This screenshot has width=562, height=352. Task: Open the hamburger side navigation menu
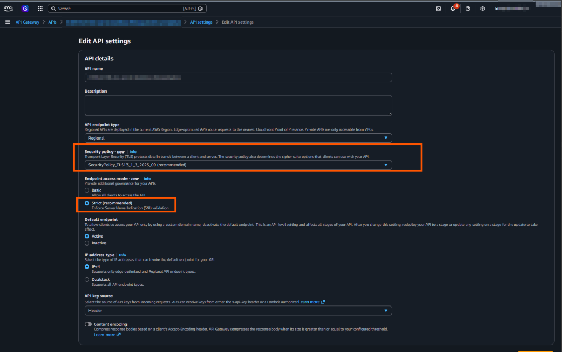click(8, 22)
